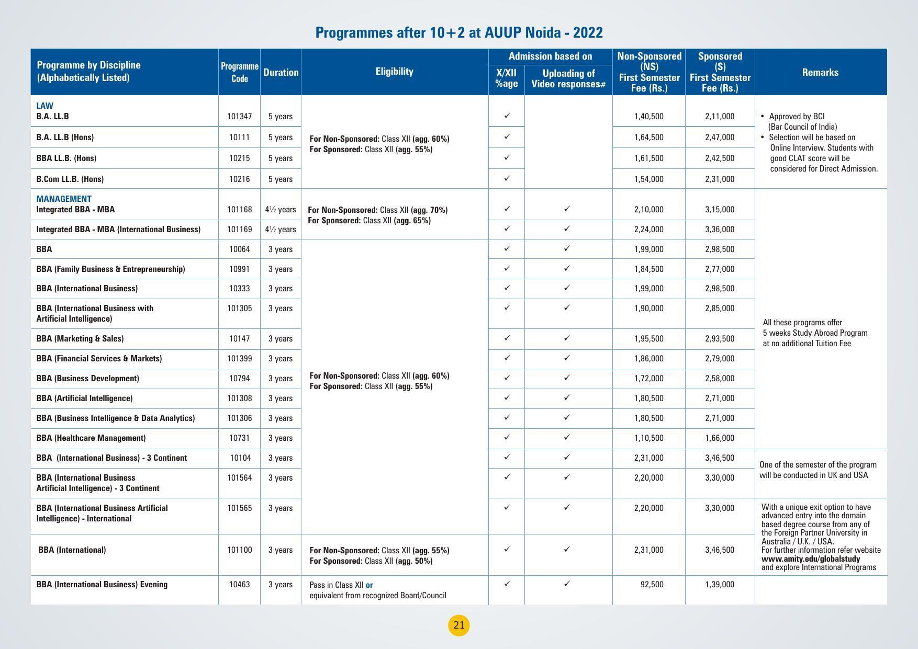Select the 'Approved by BCI' remark
The height and width of the screenshot is (649, 918).
[x=797, y=116]
